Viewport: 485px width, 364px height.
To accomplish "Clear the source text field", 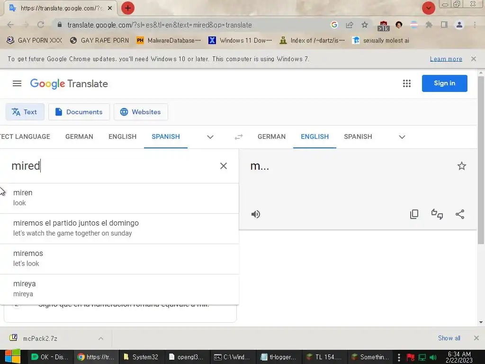I will point(224,166).
